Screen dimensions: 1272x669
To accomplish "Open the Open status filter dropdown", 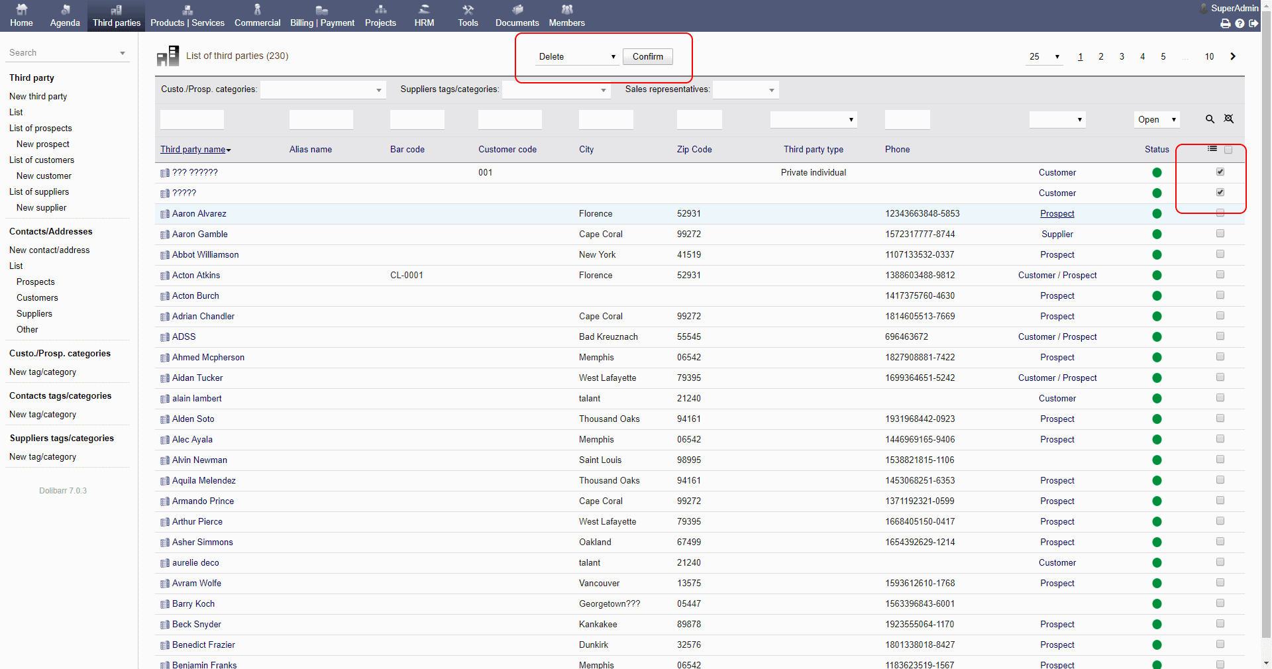I will [x=1157, y=119].
